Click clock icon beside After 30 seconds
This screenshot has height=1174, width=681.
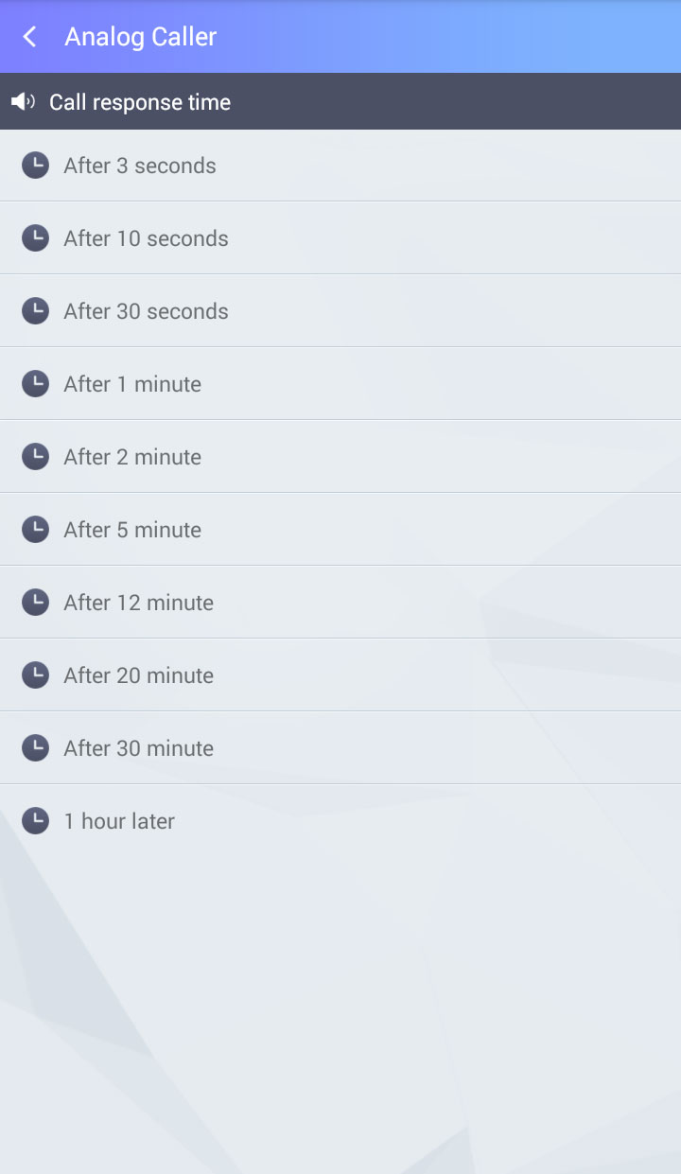pos(35,311)
